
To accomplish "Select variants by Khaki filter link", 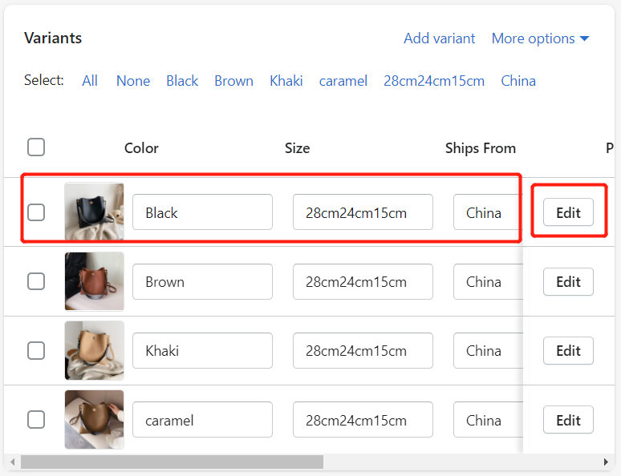I will coord(286,81).
